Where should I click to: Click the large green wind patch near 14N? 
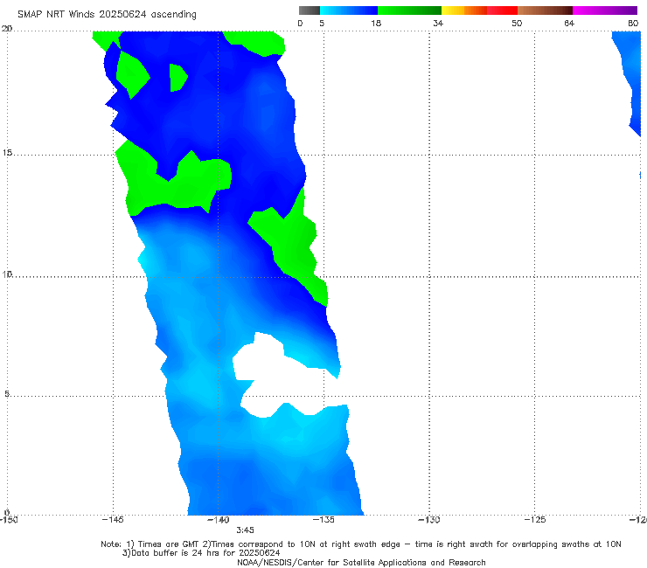[173, 184]
